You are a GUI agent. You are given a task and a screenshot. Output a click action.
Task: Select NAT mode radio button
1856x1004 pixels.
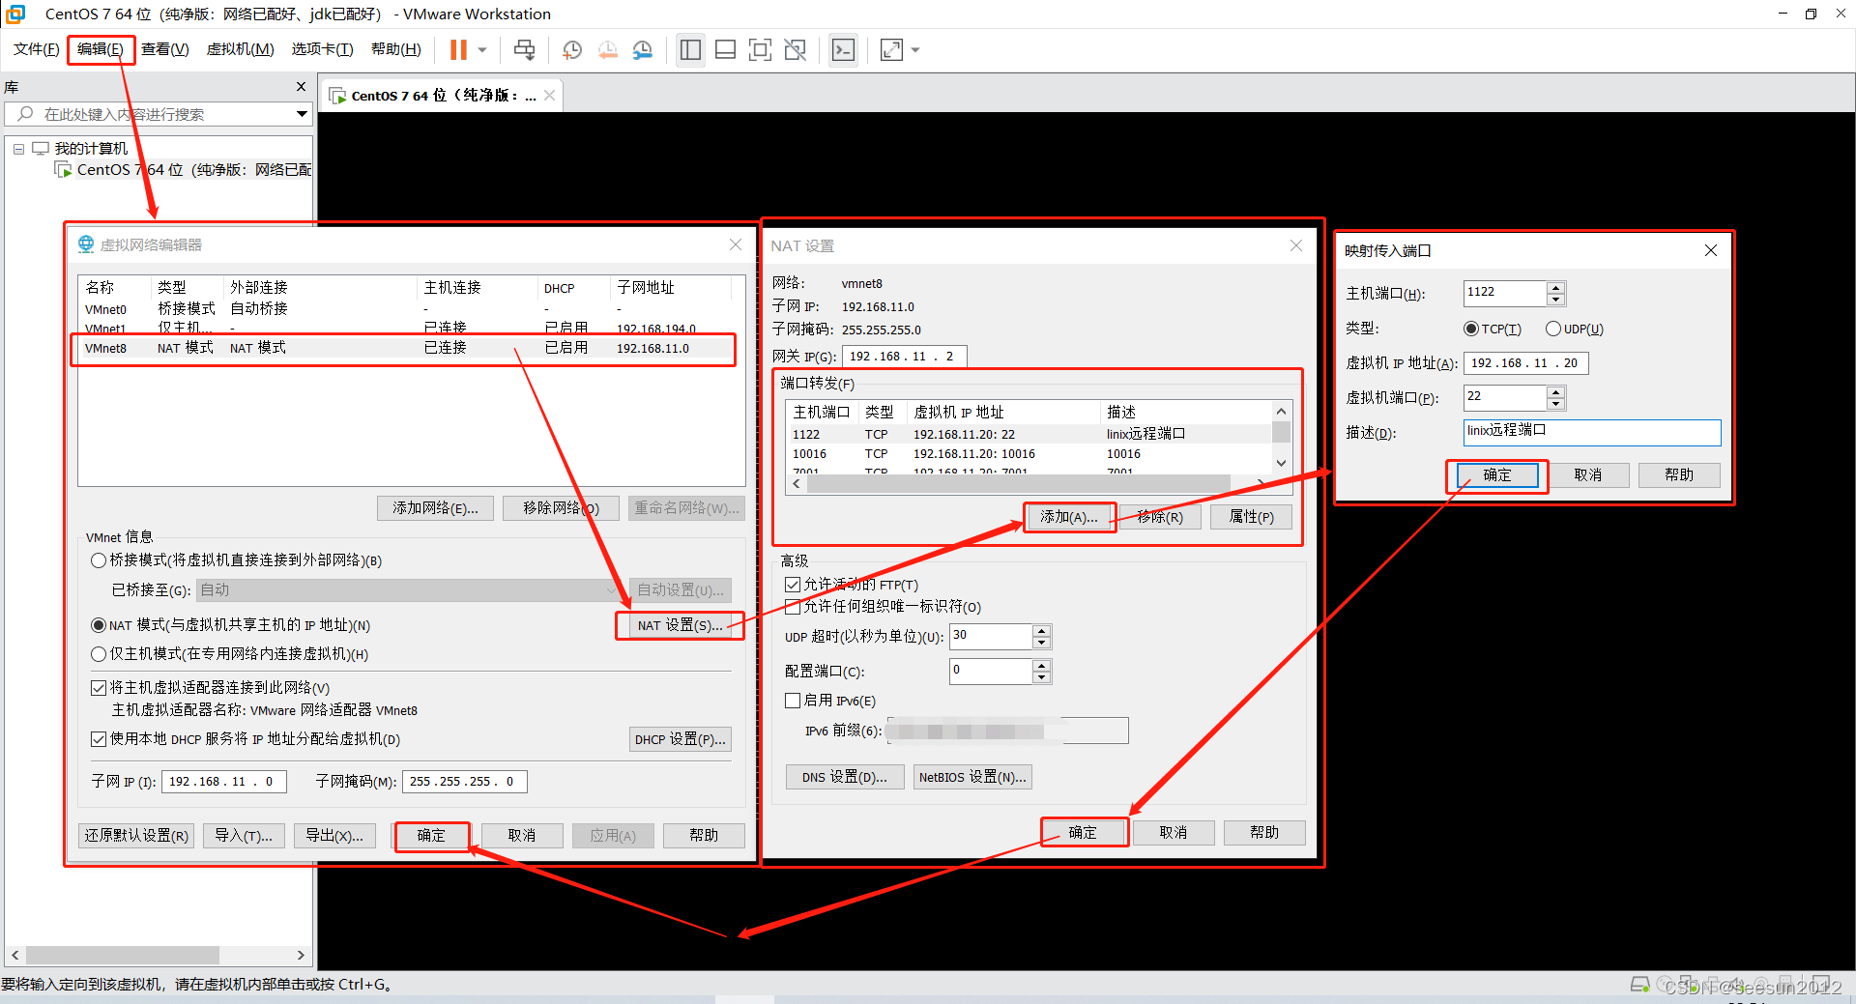pyautogui.click(x=99, y=625)
